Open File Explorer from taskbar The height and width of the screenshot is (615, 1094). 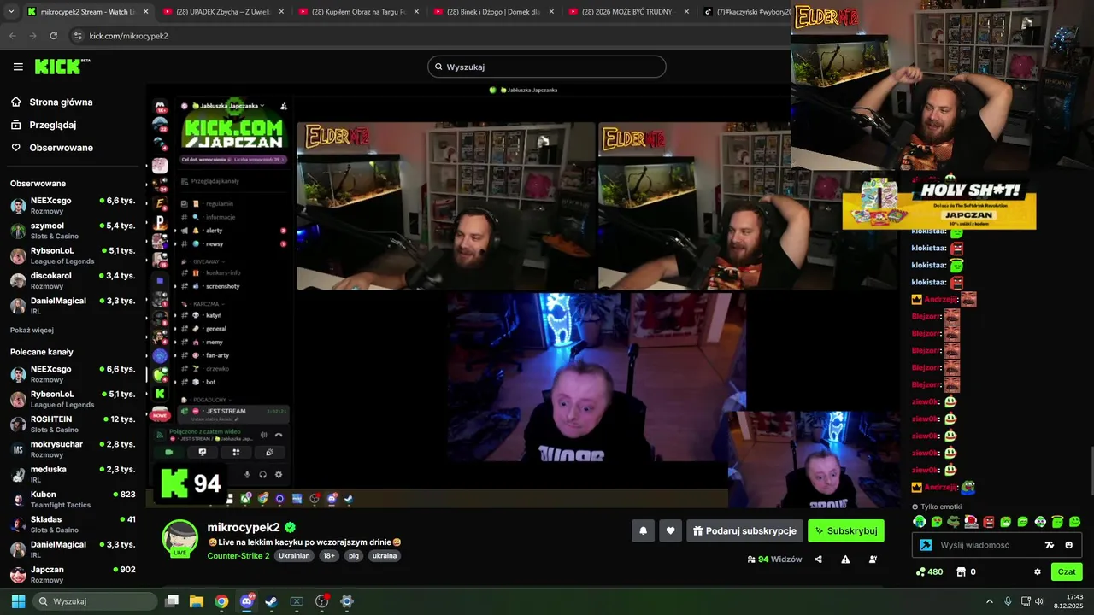click(197, 601)
